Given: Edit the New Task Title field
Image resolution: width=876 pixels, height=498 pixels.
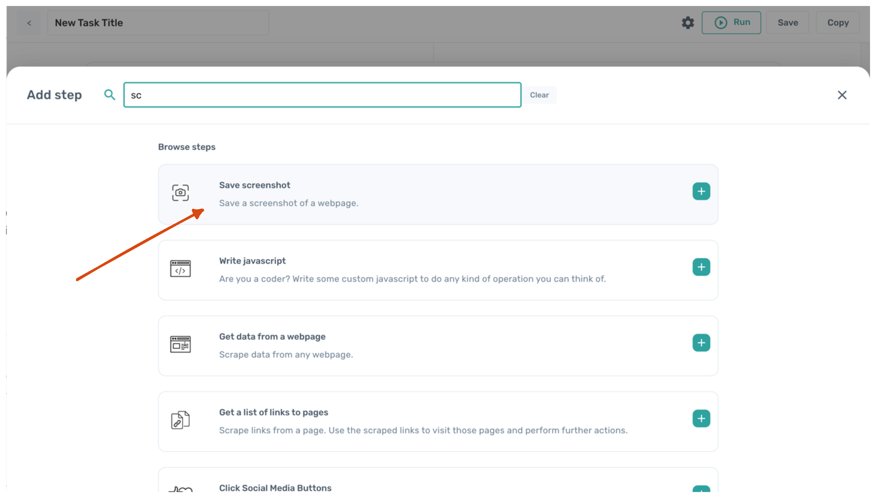Looking at the screenshot, I should tap(158, 23).
